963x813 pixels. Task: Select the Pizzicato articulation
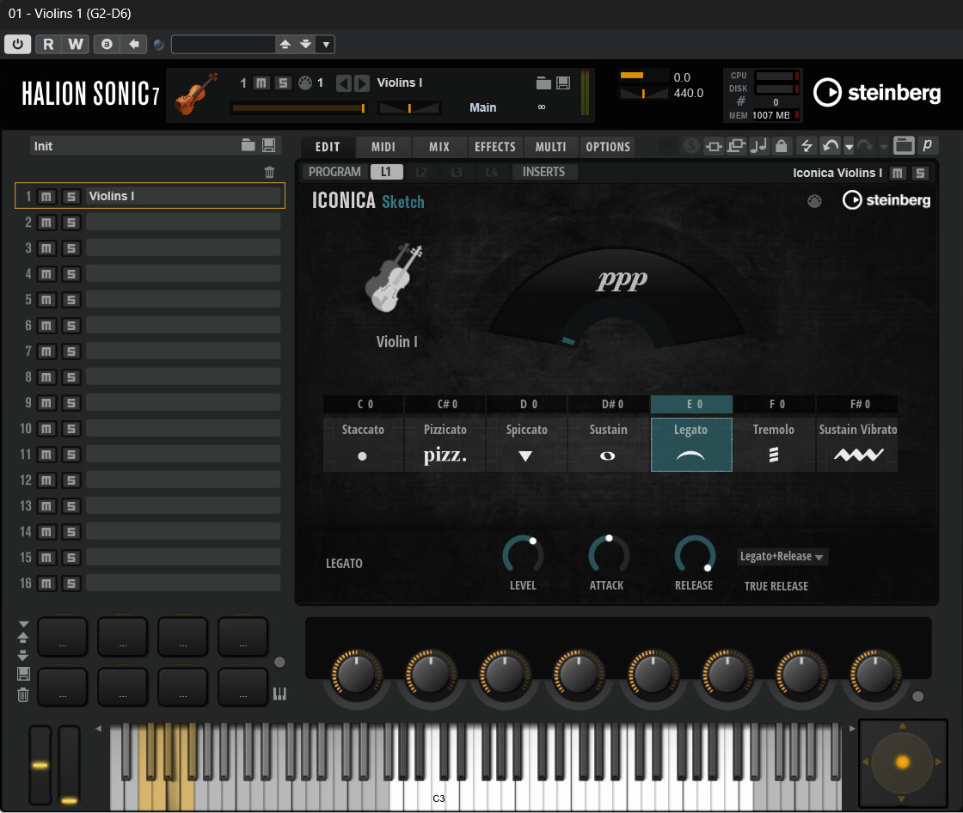(x=445, y=443)
